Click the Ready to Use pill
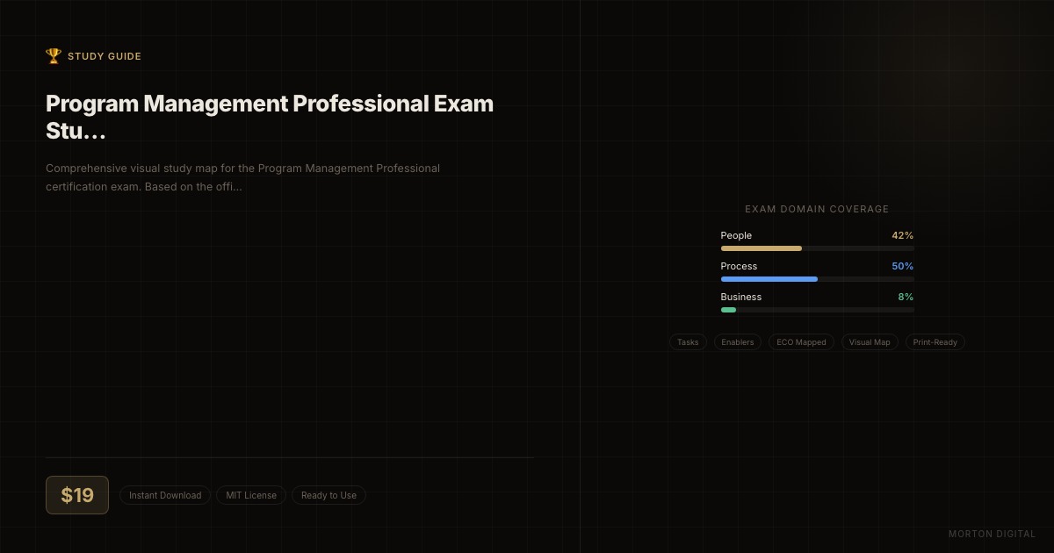Screen dimensions: 1054x553 tap(328, 495)
